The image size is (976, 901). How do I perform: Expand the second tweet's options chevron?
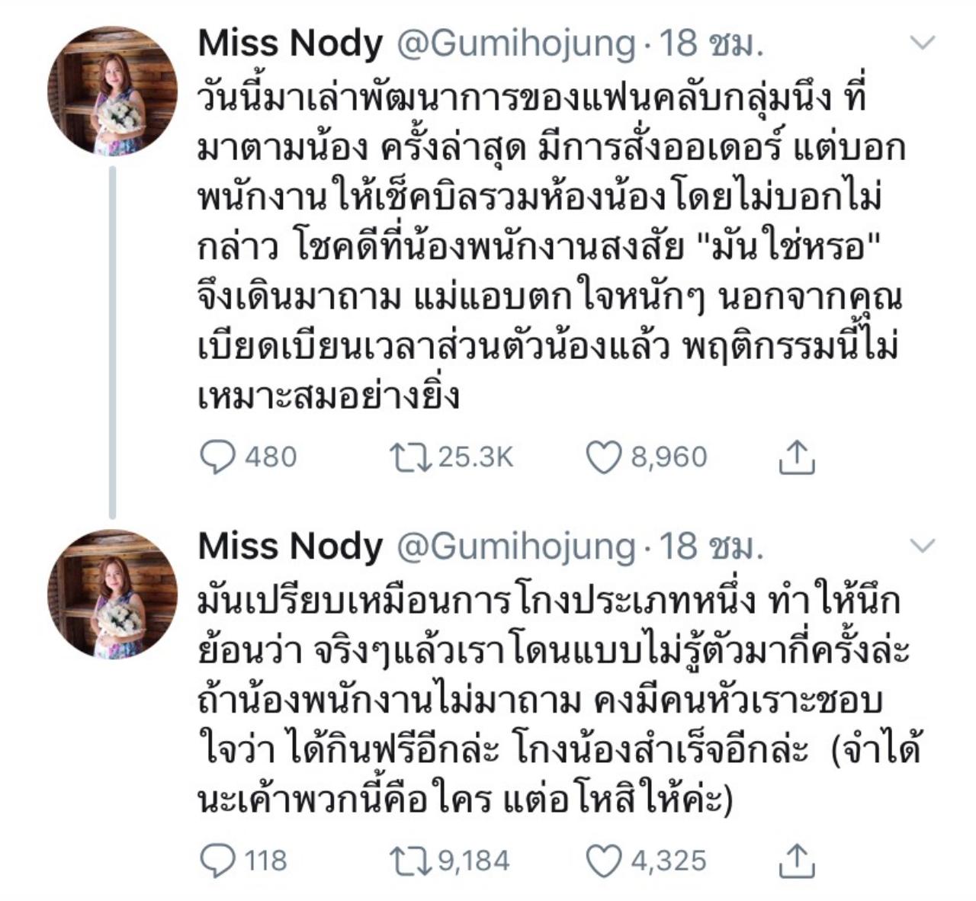point(923,546)
